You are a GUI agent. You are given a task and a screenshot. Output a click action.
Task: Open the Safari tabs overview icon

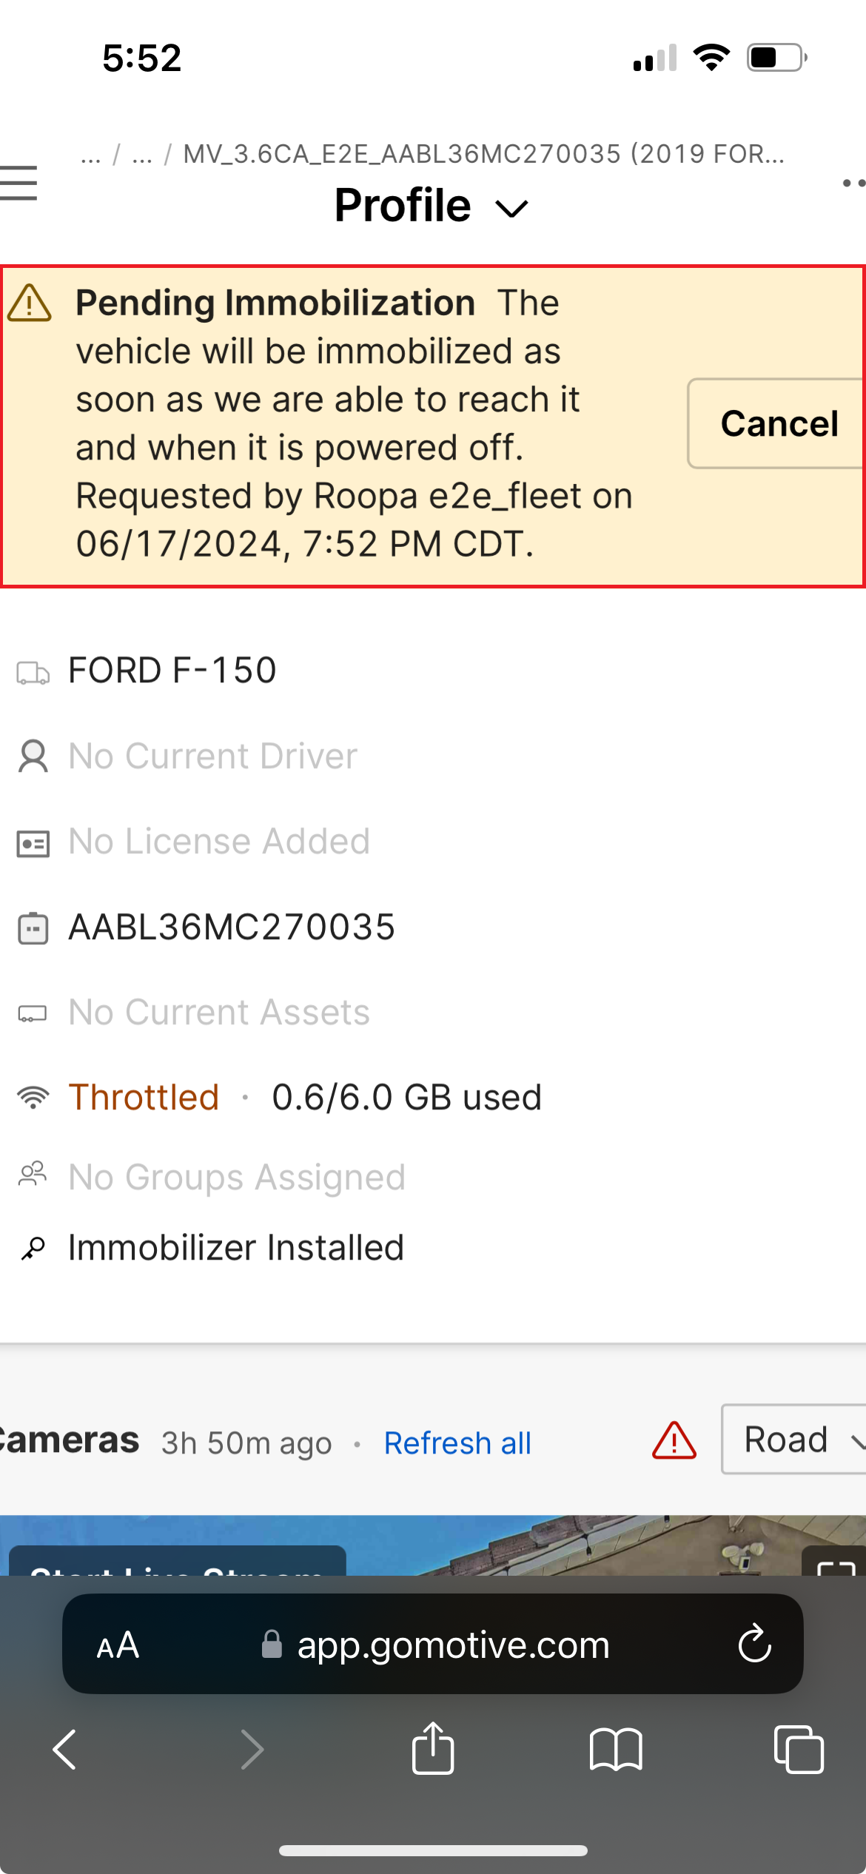click(x=798, y=1750)
